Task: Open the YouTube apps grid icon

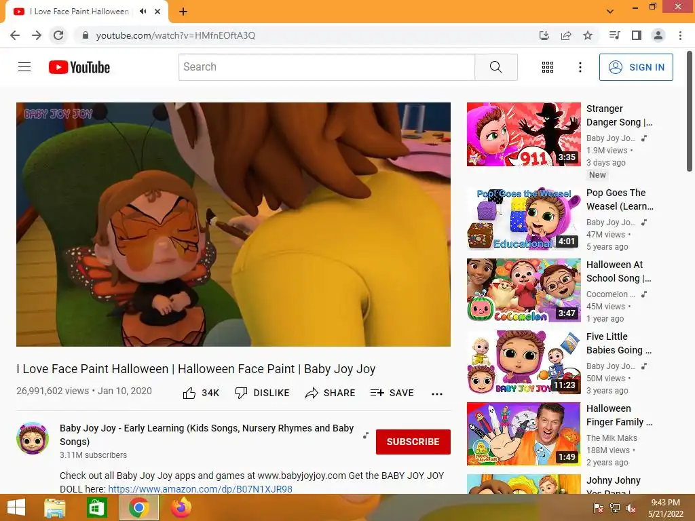Action: [548, 67]
